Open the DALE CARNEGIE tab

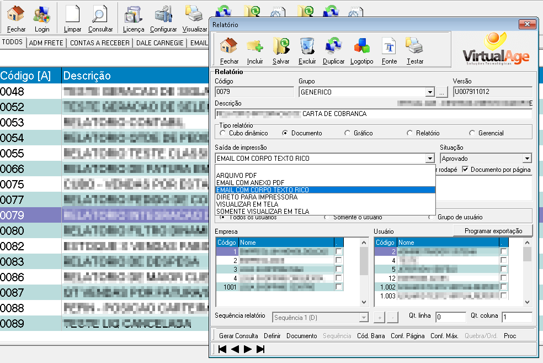point(159,43)
